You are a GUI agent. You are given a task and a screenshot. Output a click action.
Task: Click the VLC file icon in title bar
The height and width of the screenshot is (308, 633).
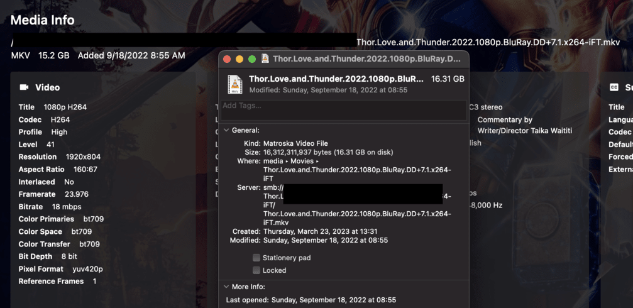(x=265, y=58)
